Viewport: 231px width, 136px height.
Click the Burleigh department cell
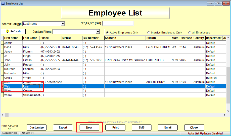[214, 78]
